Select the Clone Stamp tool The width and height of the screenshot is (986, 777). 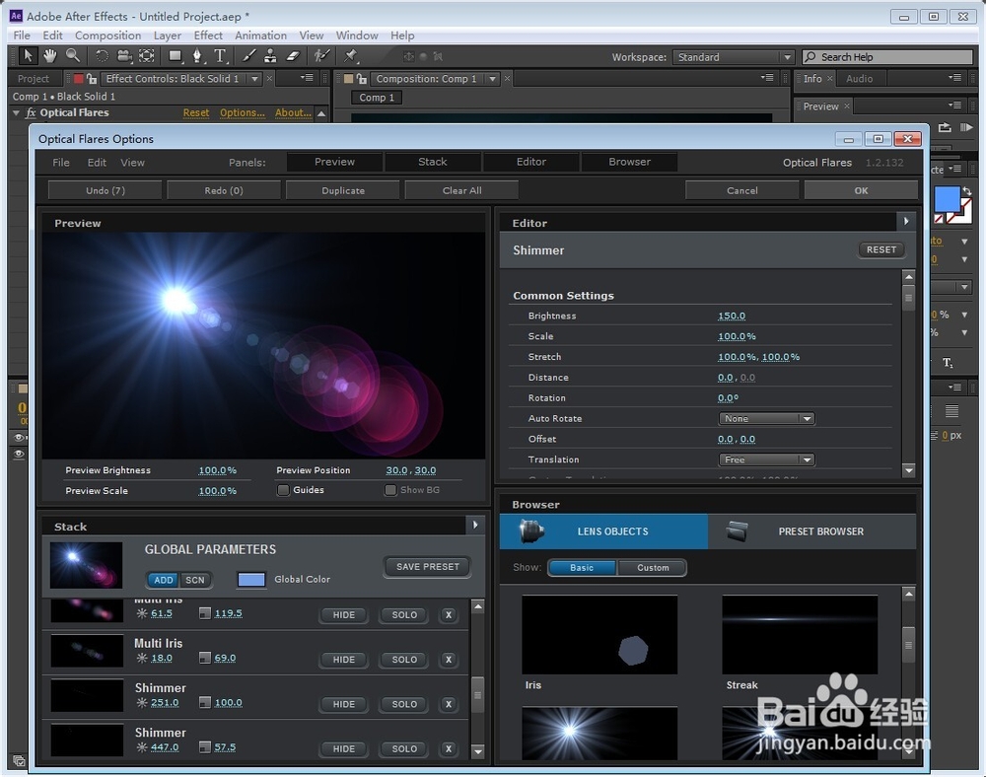pyautogui.click(x=270, y=56)
